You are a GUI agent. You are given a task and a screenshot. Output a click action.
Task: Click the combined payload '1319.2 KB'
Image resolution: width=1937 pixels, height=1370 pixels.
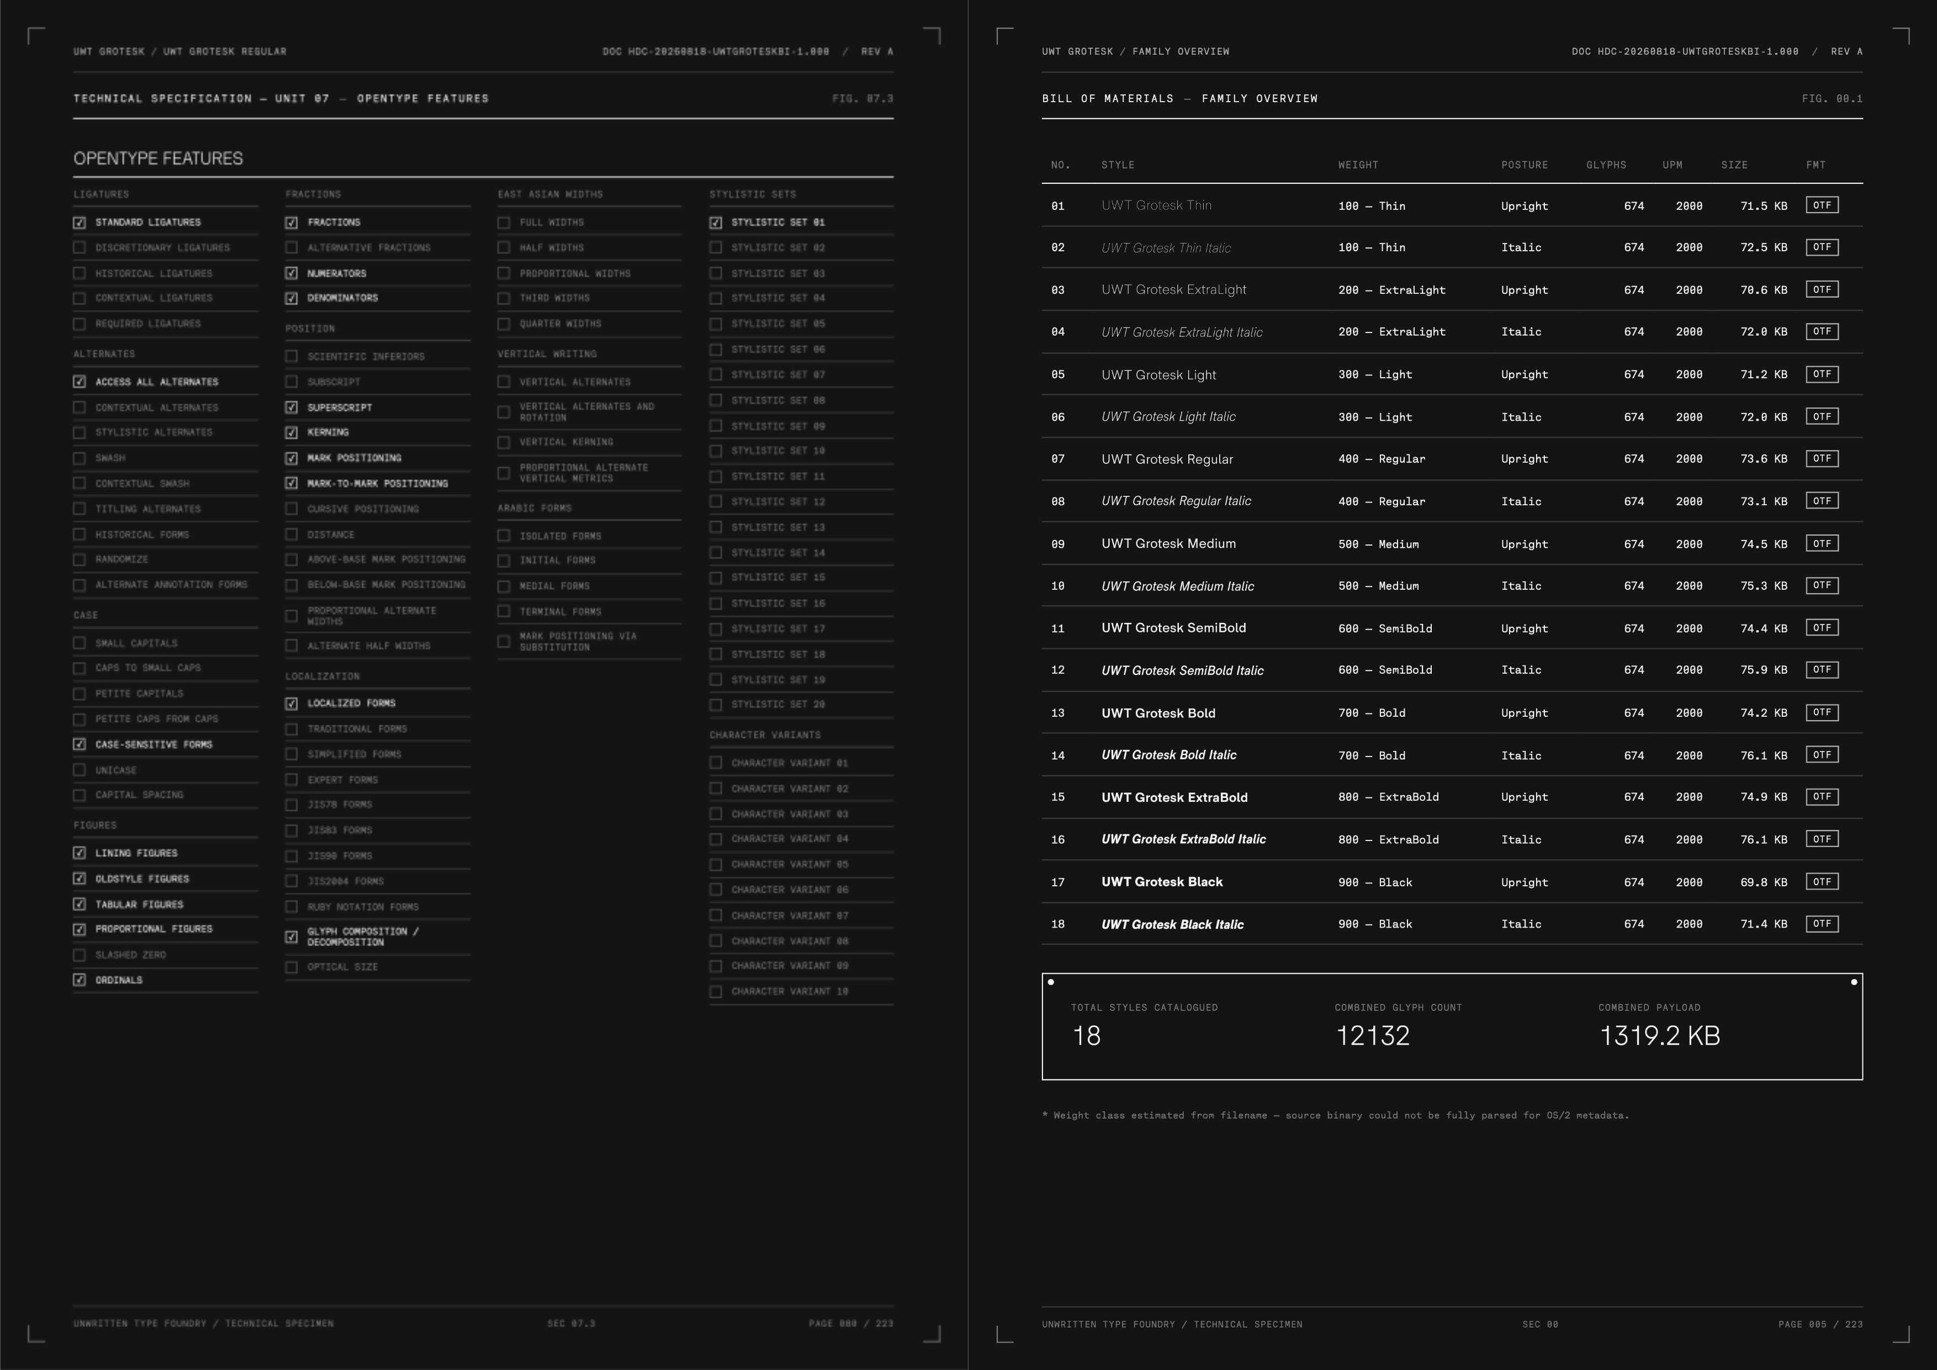1659,1036
